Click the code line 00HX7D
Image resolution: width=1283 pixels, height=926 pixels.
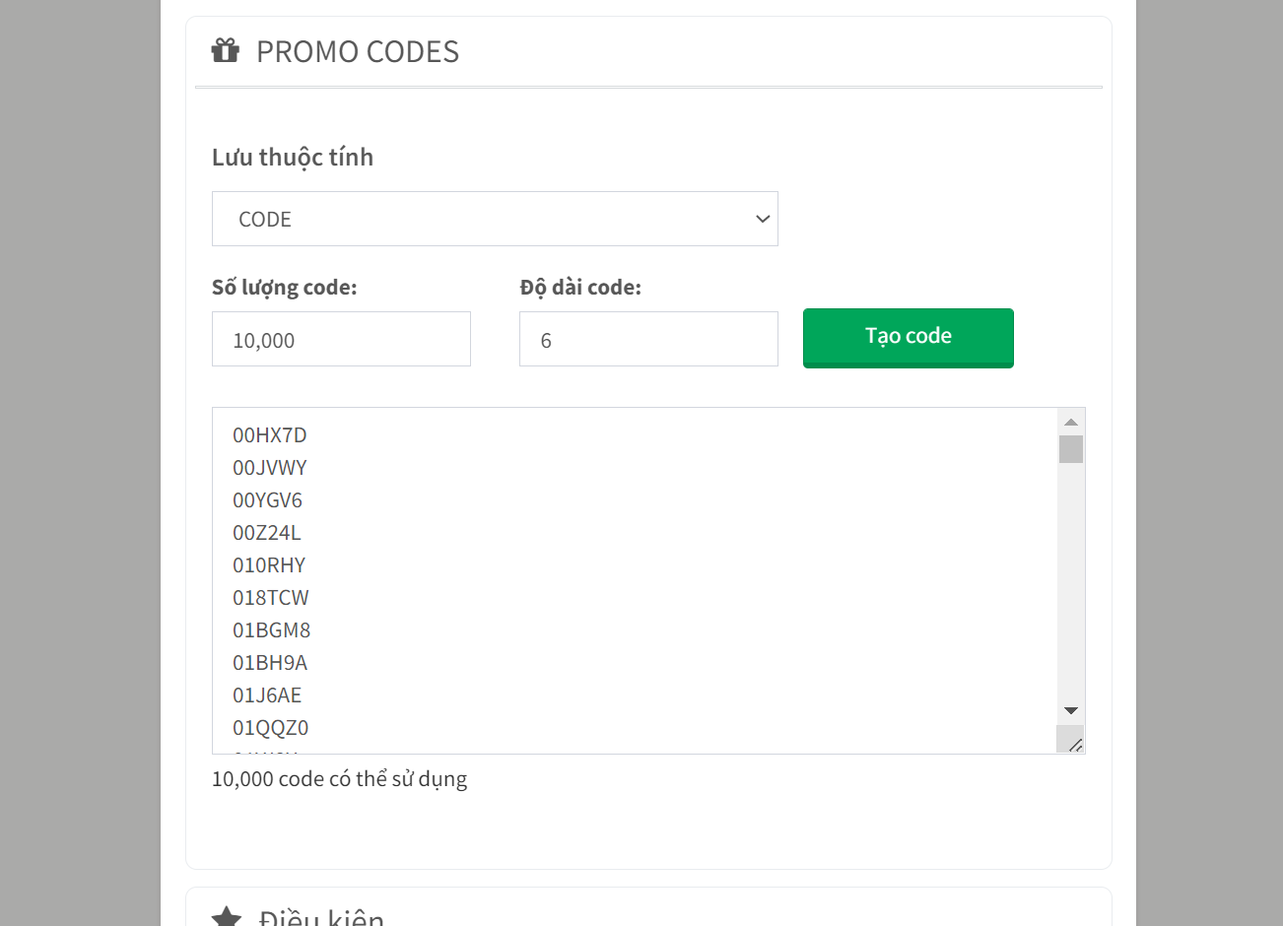tap(270, 434)
